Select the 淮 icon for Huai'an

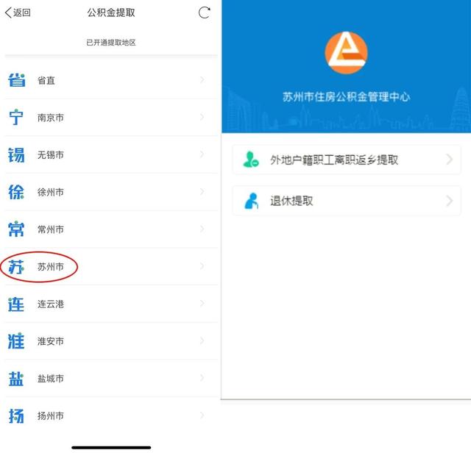coord(16,341)
